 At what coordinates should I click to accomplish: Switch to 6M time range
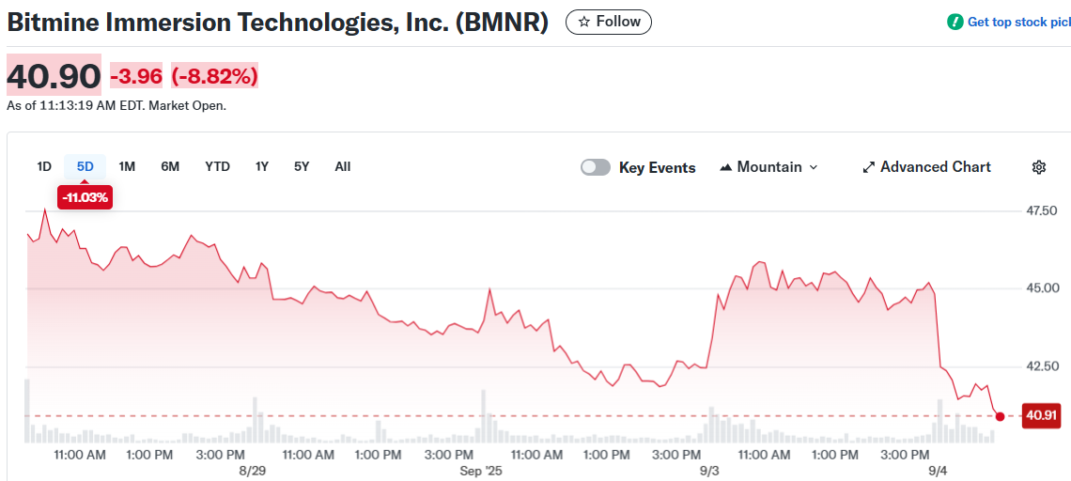click(170, 166)
